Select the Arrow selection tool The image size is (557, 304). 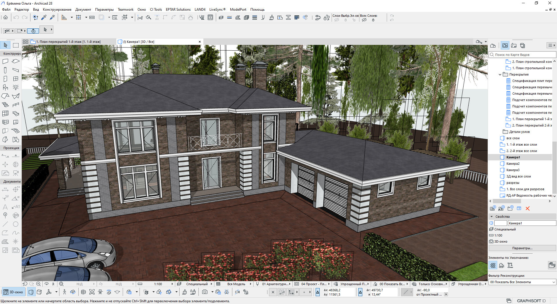click(x=6, y=45)
